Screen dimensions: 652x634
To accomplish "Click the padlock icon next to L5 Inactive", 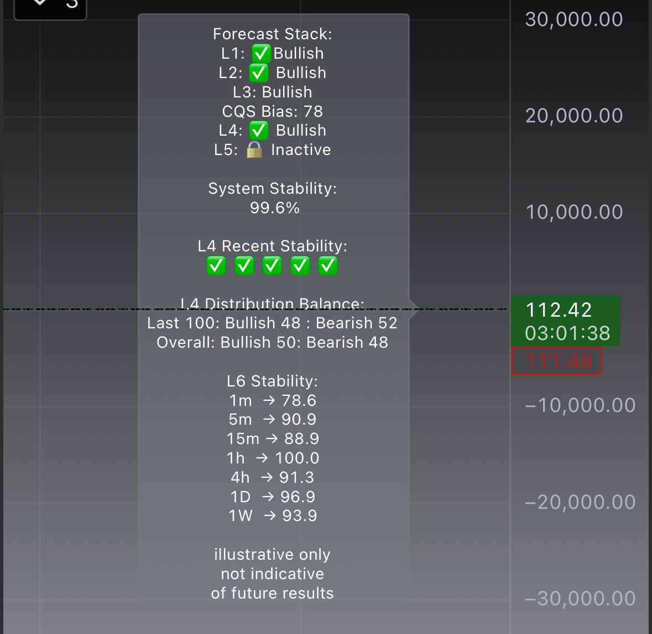I will pyautogui.click(x=254, y=150).
